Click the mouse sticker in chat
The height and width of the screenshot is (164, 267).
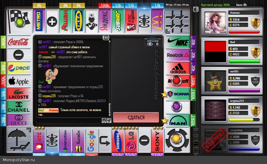[51, 76]
